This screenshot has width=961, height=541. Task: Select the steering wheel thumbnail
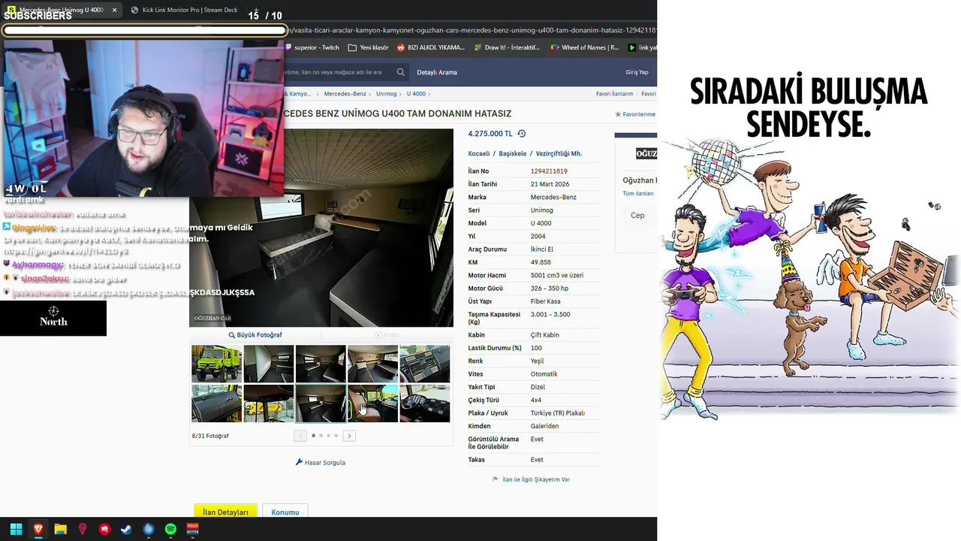(425, 403)
